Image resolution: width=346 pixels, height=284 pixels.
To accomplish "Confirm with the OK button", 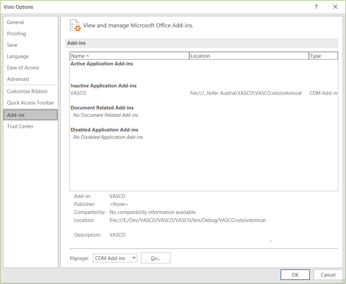I will tap(295, 275).
